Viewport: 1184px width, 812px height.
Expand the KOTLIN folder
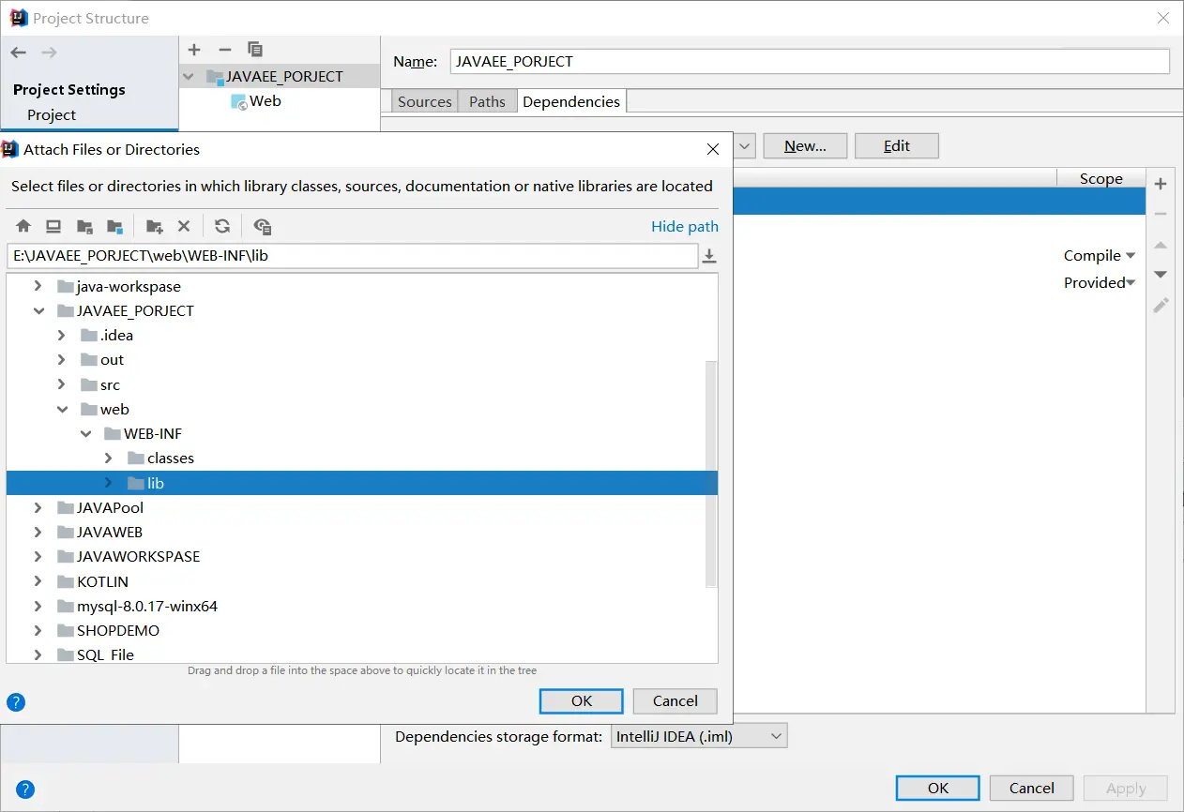pyautogui.click(x=38, y=581)
